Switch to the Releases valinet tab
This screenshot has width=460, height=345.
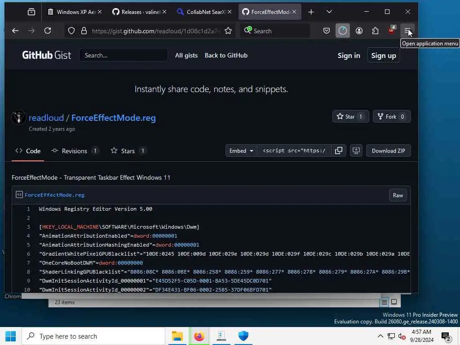140,12
